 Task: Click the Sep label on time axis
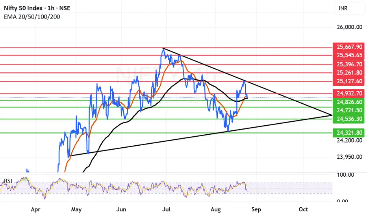[x=256, y=209]
